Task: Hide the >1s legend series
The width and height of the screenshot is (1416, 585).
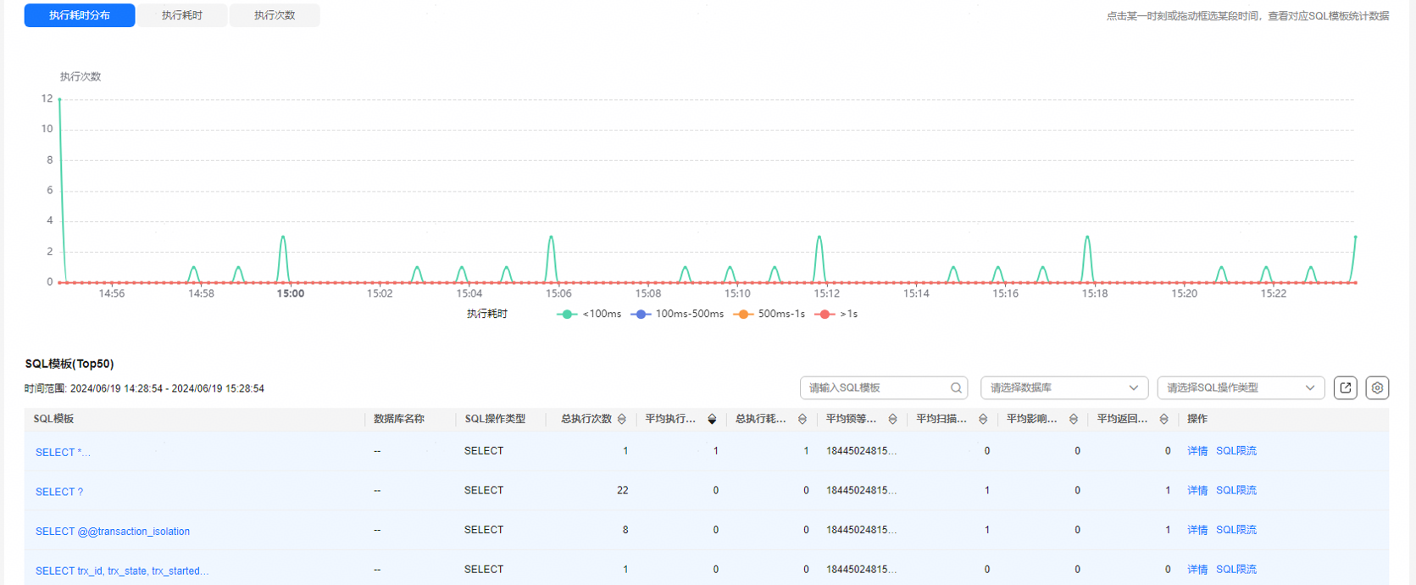Action: (x=836, y=314)
